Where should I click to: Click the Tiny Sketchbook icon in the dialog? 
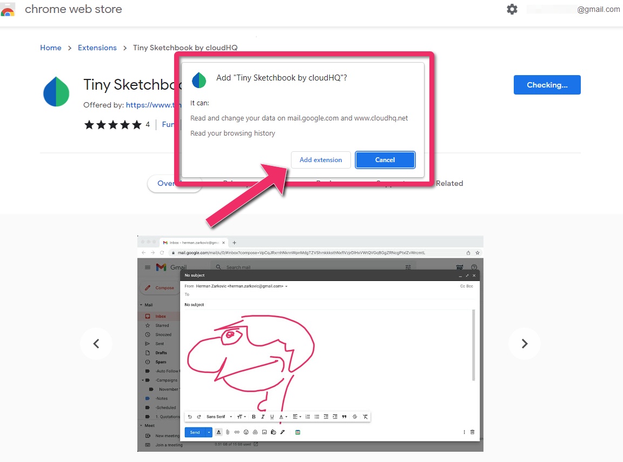tap(199, 80)
